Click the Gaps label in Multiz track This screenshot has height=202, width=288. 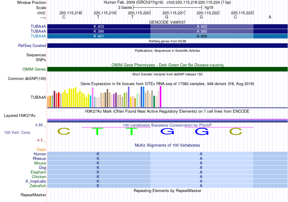pos(41,149)
